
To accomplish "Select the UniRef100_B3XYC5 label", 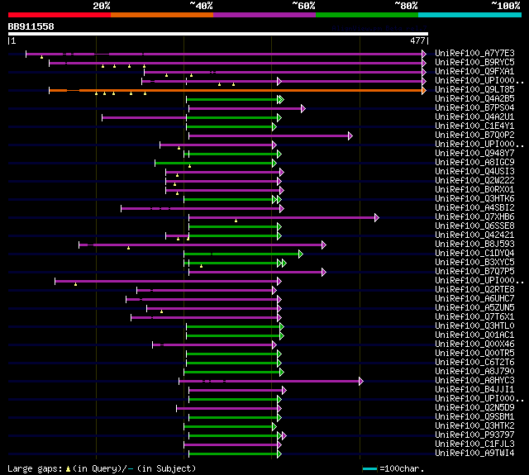I will click(474, 263).
